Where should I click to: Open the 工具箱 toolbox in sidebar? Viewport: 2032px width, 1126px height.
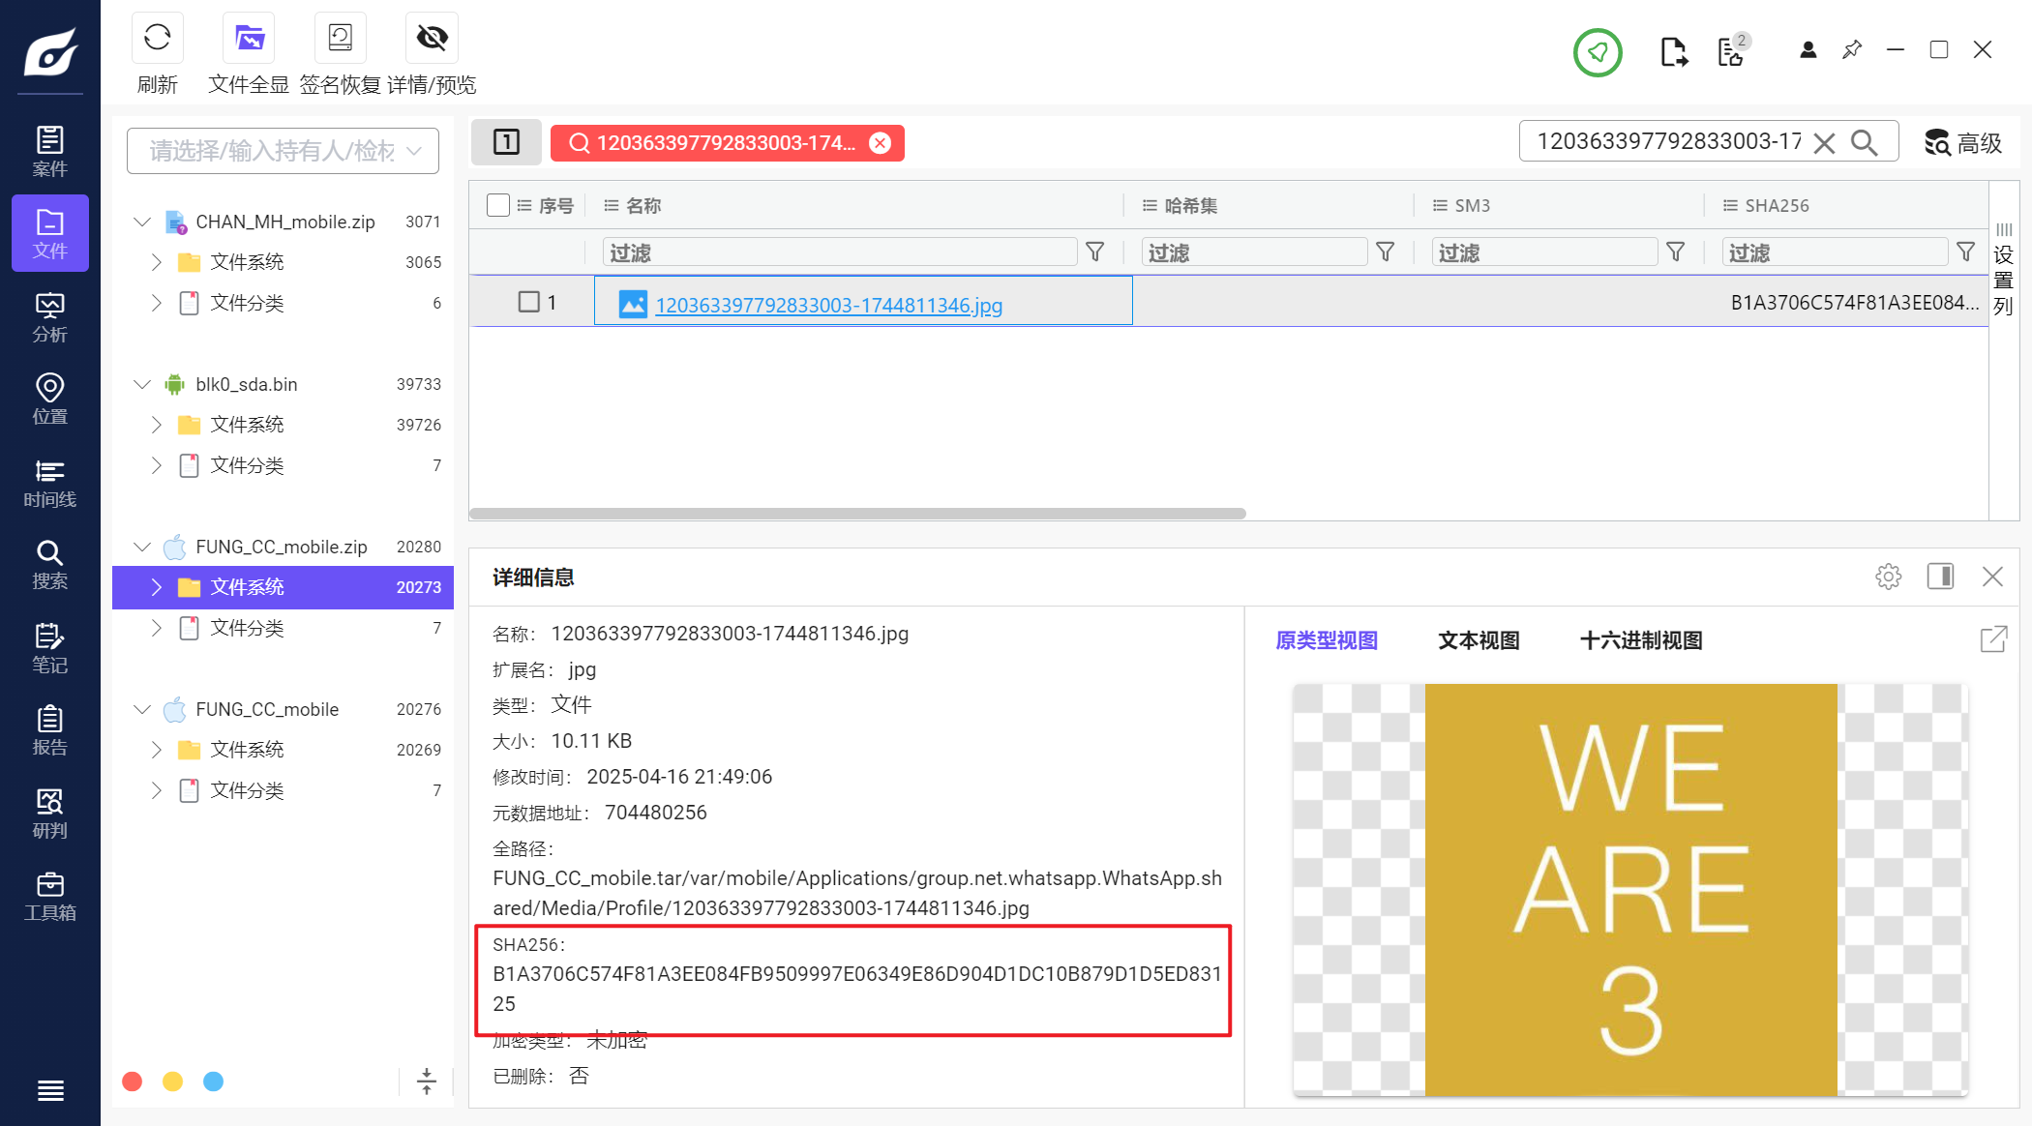[49, 897]
